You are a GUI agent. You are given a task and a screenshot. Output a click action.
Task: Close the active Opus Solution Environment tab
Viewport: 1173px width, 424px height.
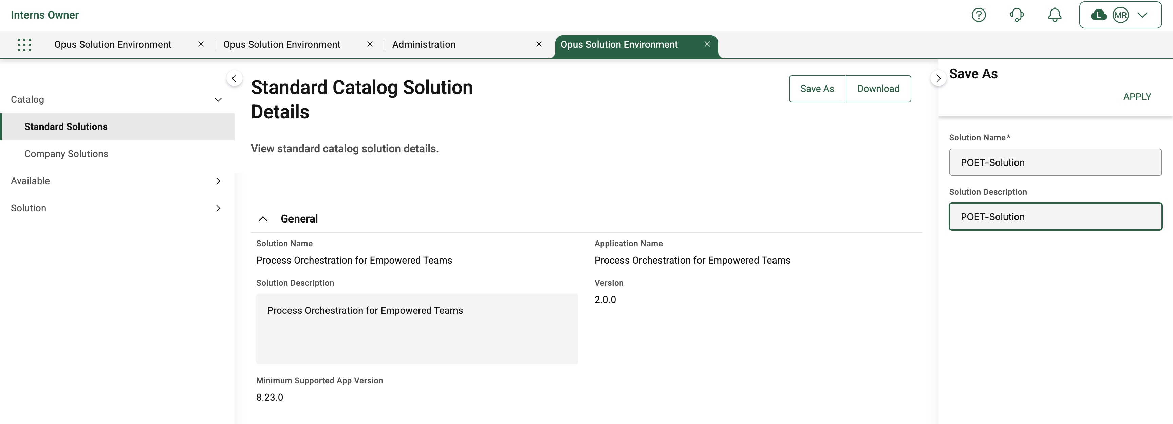[707, 44]
